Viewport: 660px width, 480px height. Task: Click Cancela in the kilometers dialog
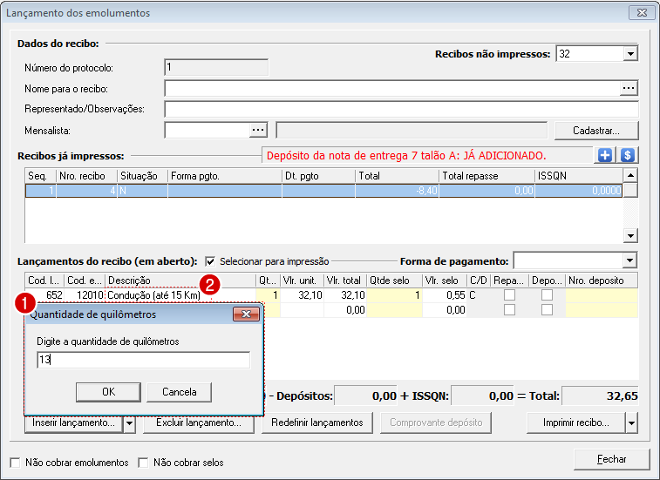(180, 392)
